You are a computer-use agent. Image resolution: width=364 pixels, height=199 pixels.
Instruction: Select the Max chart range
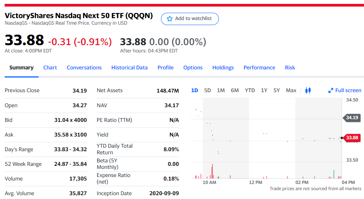point(291,90)
